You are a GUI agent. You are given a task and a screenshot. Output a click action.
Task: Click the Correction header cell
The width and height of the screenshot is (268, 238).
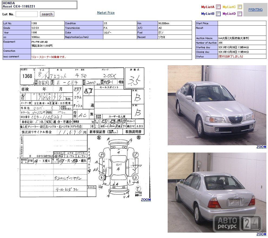click(17, 51)
